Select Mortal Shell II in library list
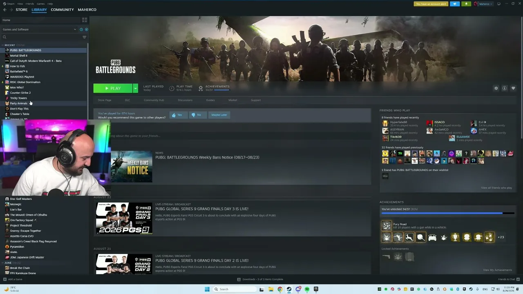Image resolution: width=523 pixels, height=294 pixels. (19, 56)
